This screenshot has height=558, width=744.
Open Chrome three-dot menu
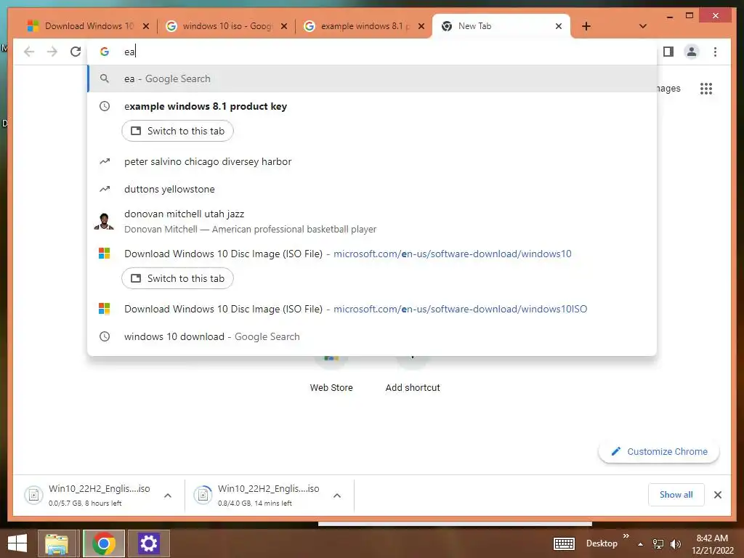pyautogui.click(x=715, y=52)
